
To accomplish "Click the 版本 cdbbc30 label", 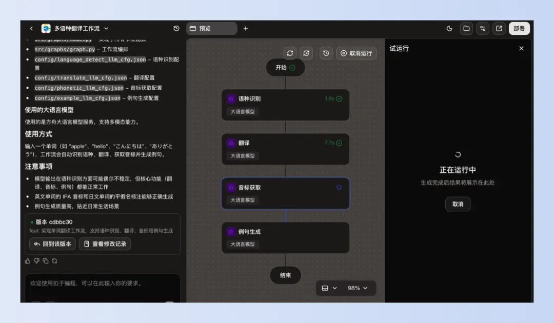I will pos(54,222).
